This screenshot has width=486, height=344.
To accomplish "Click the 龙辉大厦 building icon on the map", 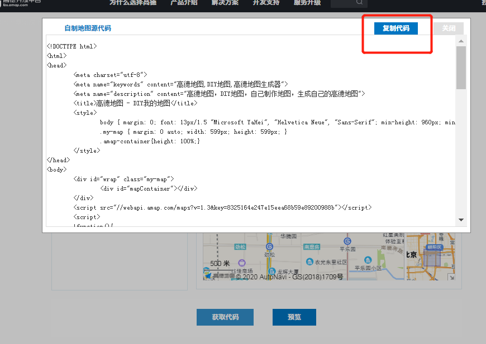I will [x=271, y=271].
